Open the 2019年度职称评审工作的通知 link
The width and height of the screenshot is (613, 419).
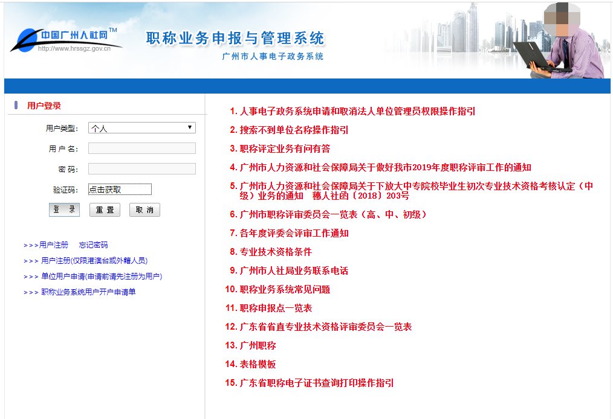385,167
